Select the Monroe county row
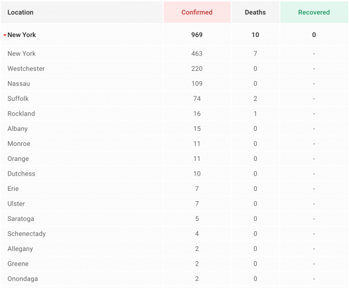 (x=19, y=144)
